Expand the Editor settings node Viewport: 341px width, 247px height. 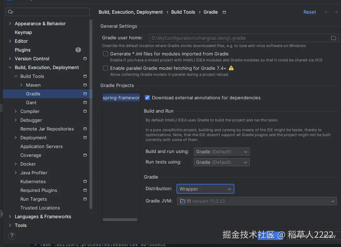tap(10, 41)
